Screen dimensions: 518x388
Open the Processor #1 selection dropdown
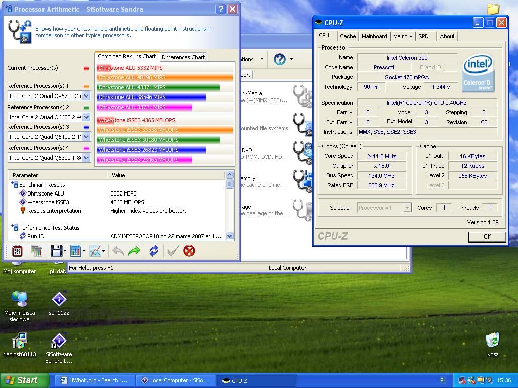coord(384,208)
